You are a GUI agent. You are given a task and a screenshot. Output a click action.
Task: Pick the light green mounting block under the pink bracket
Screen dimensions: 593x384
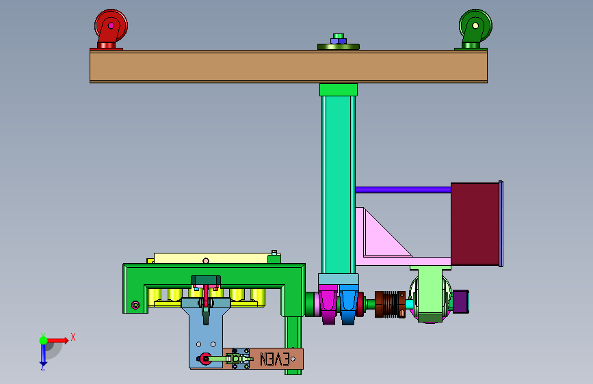(430, 294)
